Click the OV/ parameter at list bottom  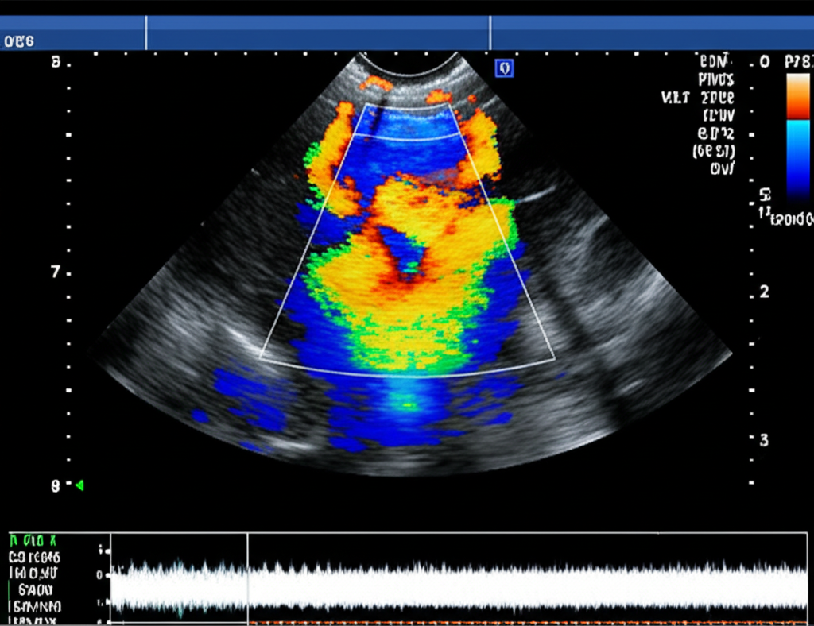coord(723,168)
